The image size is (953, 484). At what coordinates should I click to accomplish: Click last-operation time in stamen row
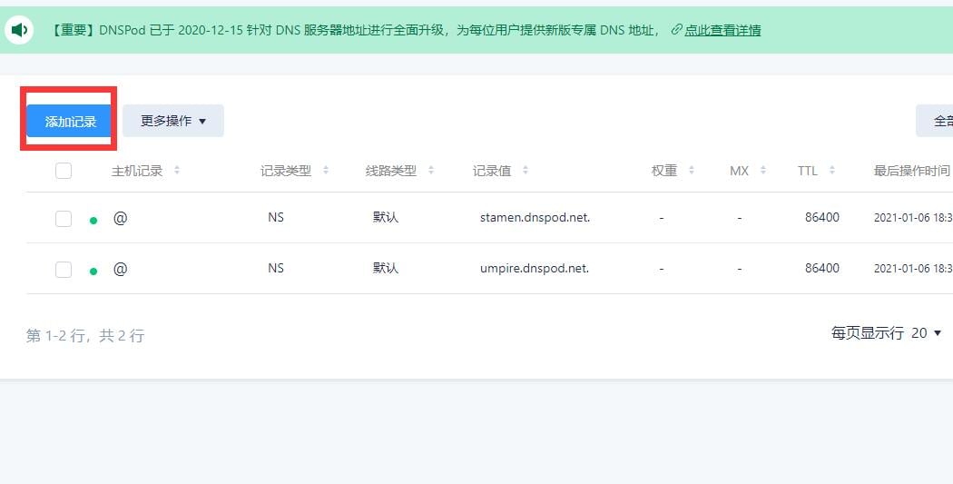pyautogui.click(x=913, y=217)
